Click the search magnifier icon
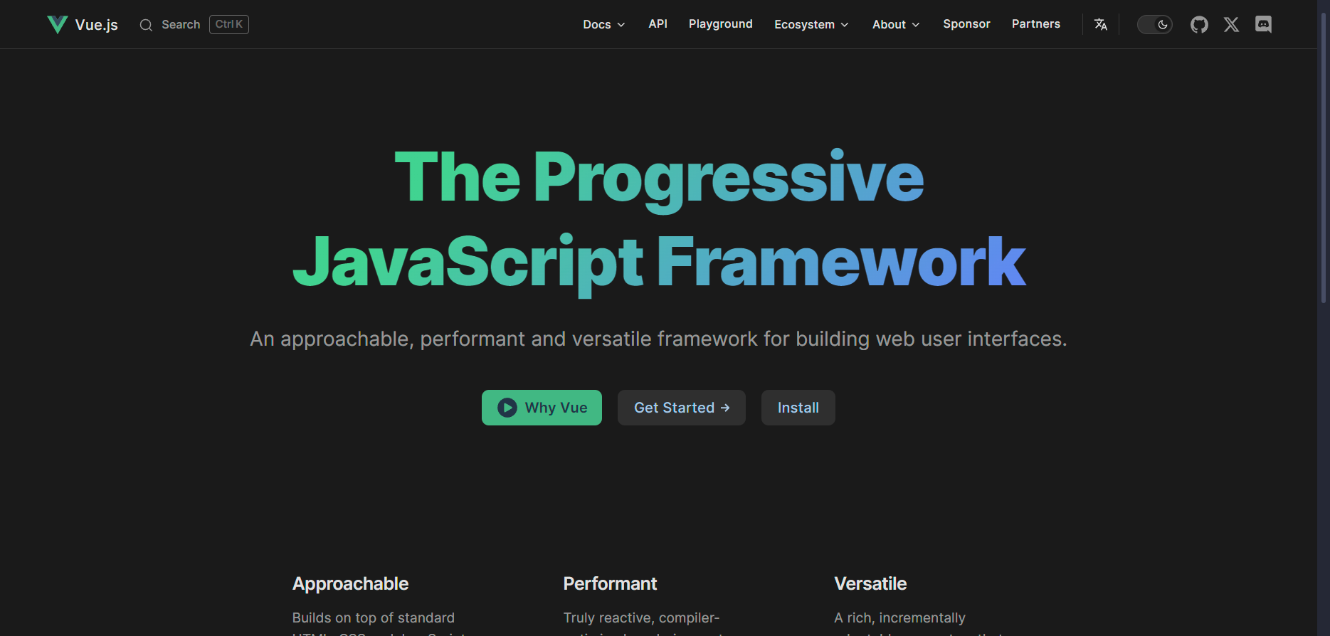This screenshot has height=636, width=1330. tap(146, 25)
